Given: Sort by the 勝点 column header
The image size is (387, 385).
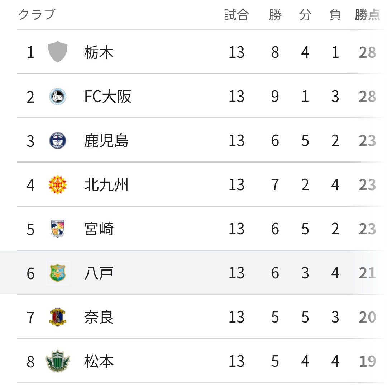Looking at the screenshot, I should pyautogui.click(x=367, y=15).
